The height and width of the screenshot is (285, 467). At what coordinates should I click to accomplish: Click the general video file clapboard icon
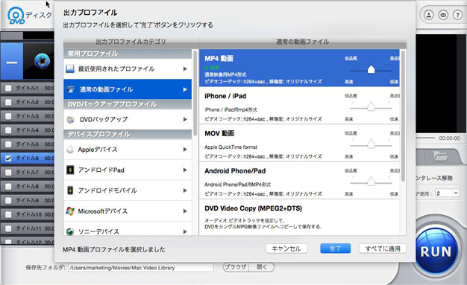point(71,89)
